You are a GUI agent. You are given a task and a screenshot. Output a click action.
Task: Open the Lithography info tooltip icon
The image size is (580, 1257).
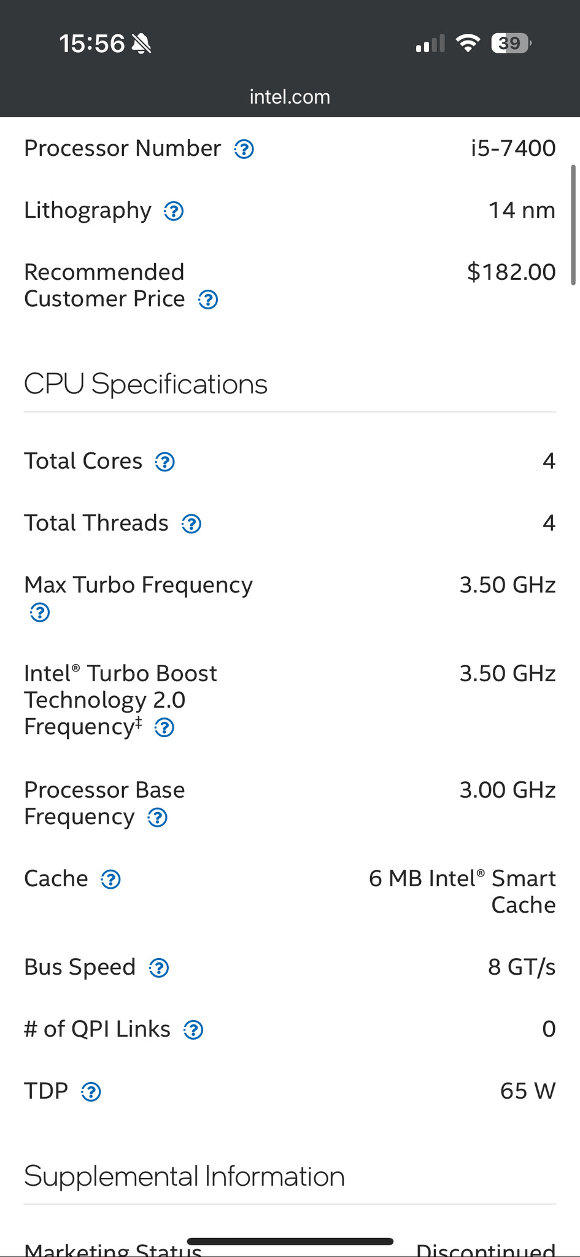[174, 211]
